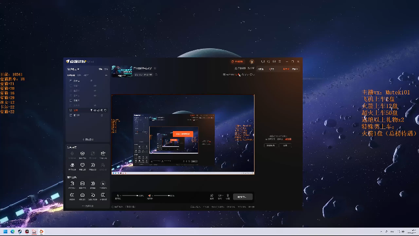Tick the checkbox of the first source row
The height and width of the screenshot is (236, 419).
point(71,81)
